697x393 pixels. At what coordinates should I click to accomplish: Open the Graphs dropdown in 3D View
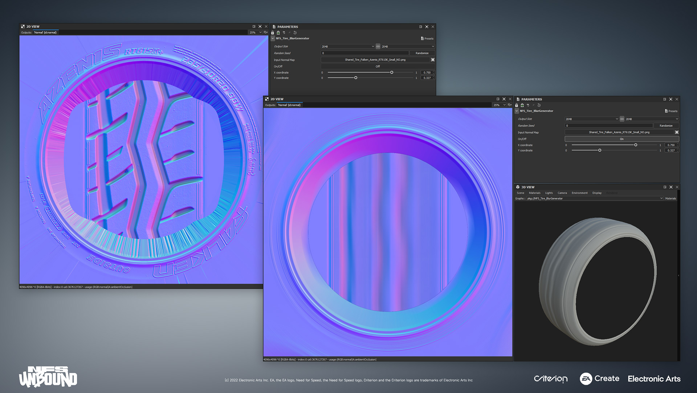pos(595,198)
